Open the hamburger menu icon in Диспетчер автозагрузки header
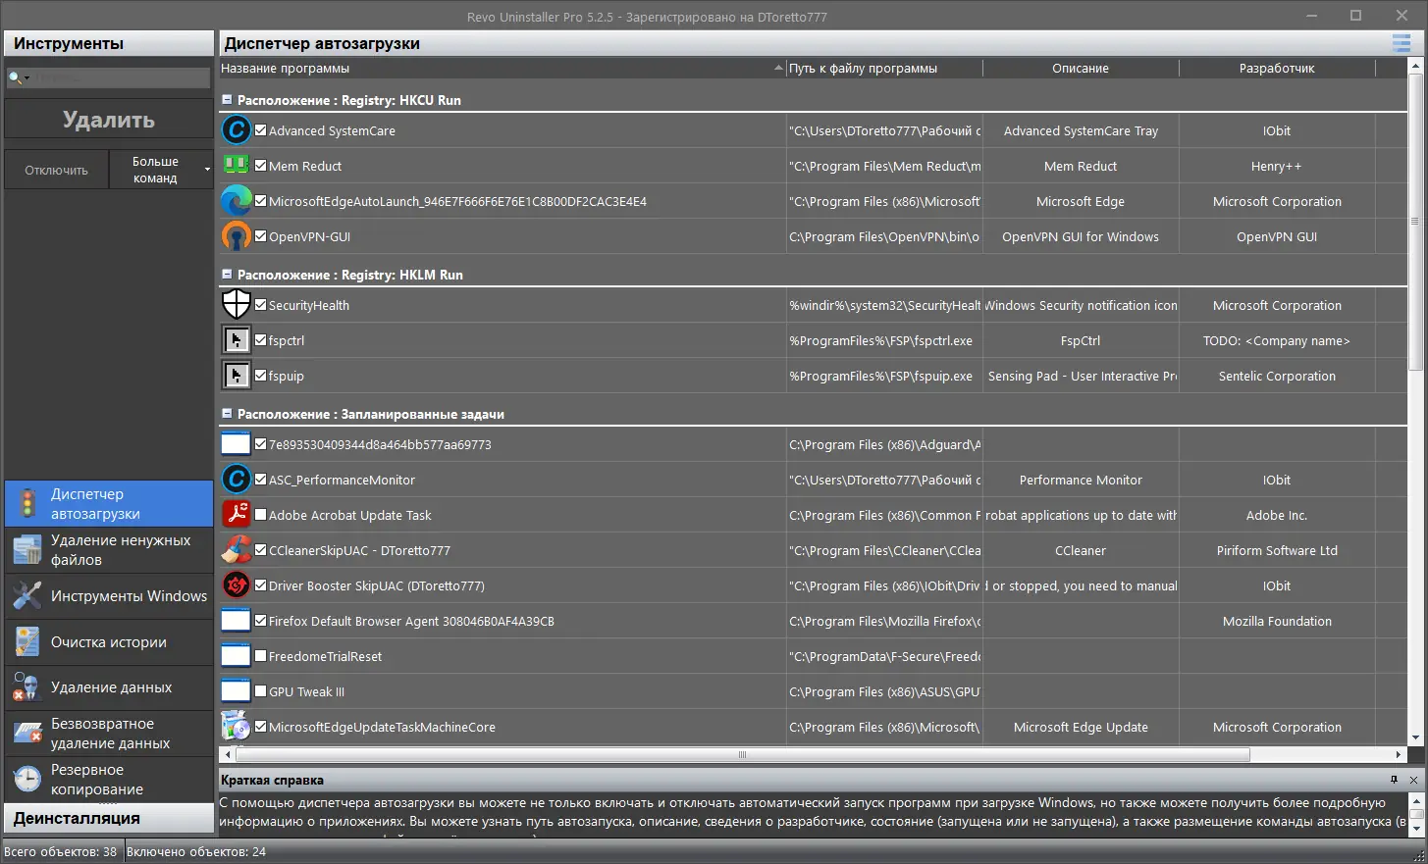The width and height of the screenshot is (1428, 864). (x=1401, y=43)
